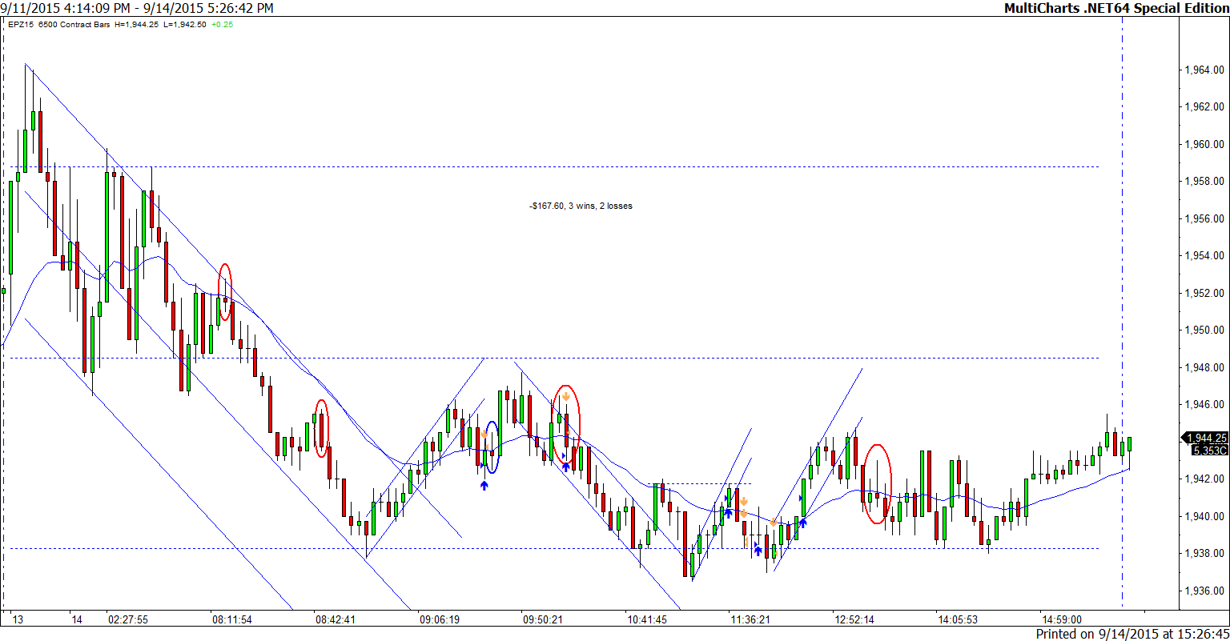
Task: Click the 09:50:21 time axis label
Action: (x=543, y=619)
